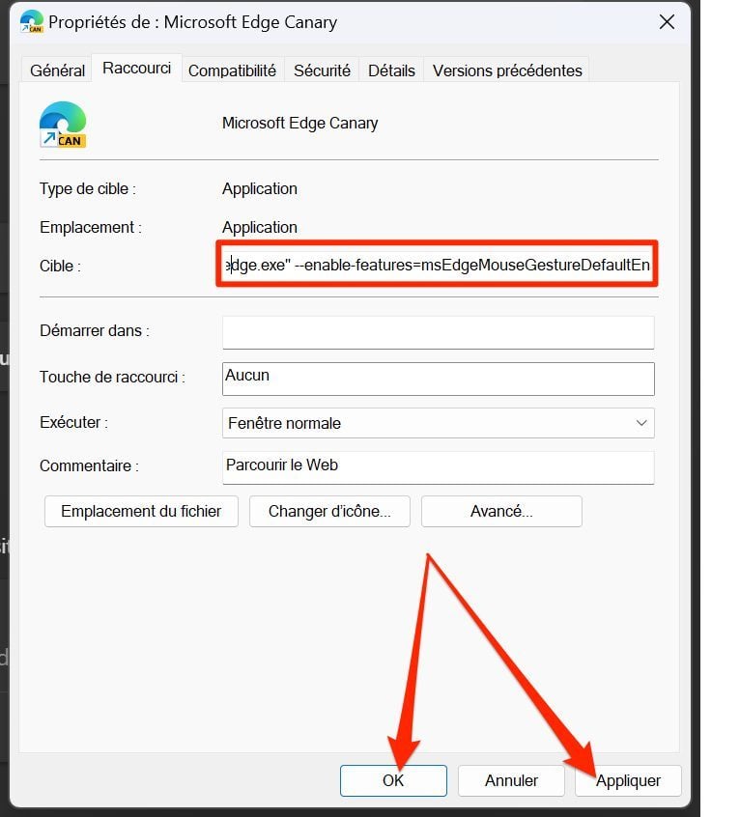Screen dimensions: 740x817
Task: Click Changer d'icône button
Action: coord(329,511)
